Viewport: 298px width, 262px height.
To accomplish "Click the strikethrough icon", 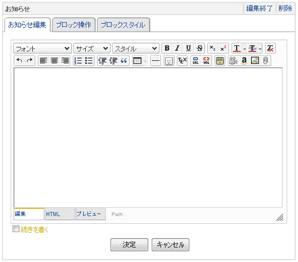I will point(199,48).
